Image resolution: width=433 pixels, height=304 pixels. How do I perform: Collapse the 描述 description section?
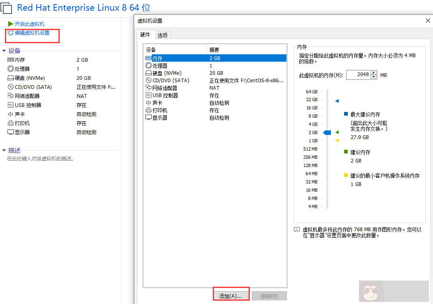tap(5, 151)
